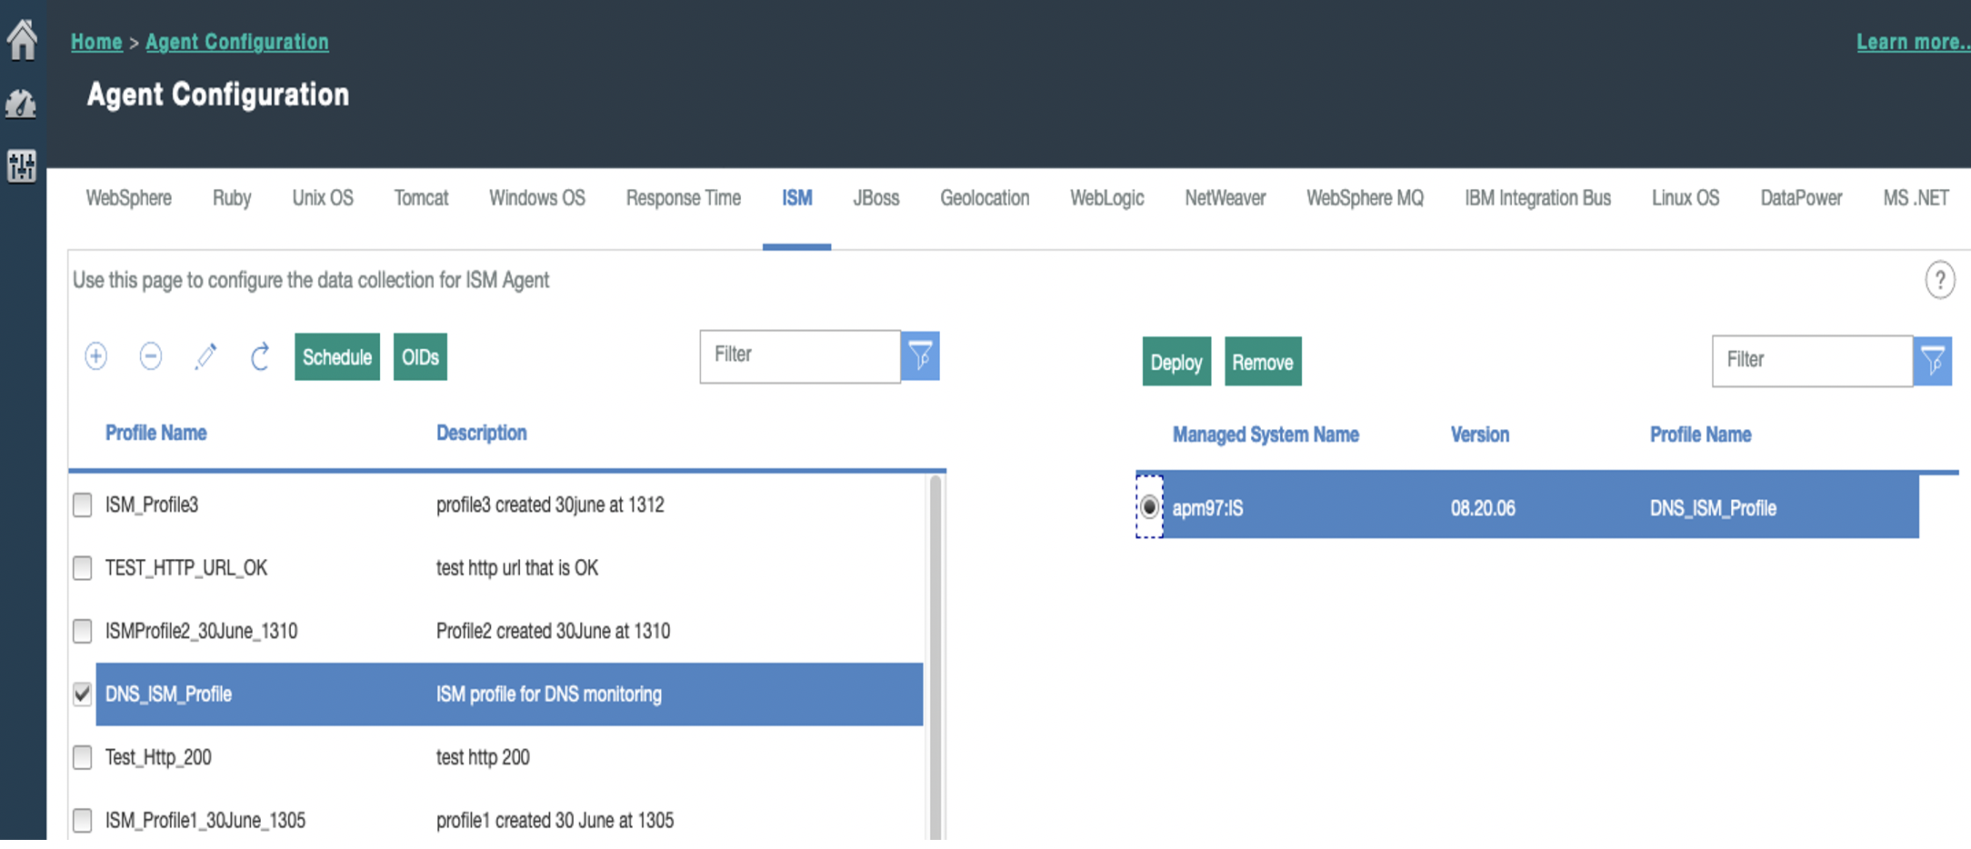Screen dimensions: 1971x849
Task: Apply the profile list filter funnel icon
Action: [920, 356]
